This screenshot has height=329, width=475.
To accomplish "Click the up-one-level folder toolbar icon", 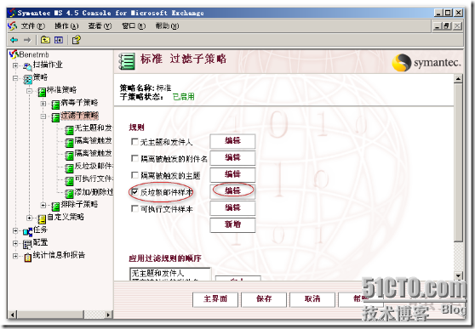I will (45, 40).
